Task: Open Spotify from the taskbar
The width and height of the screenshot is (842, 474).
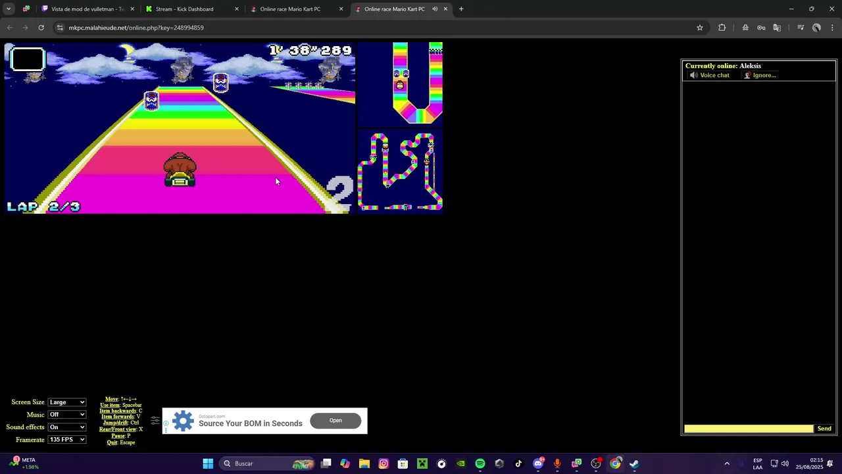Action: point(480,463)
